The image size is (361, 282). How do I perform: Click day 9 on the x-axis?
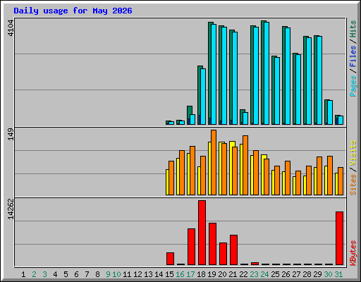108,274
